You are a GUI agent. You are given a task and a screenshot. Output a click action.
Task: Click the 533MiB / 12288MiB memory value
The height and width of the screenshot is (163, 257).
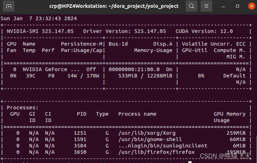(x=145, y=76)
